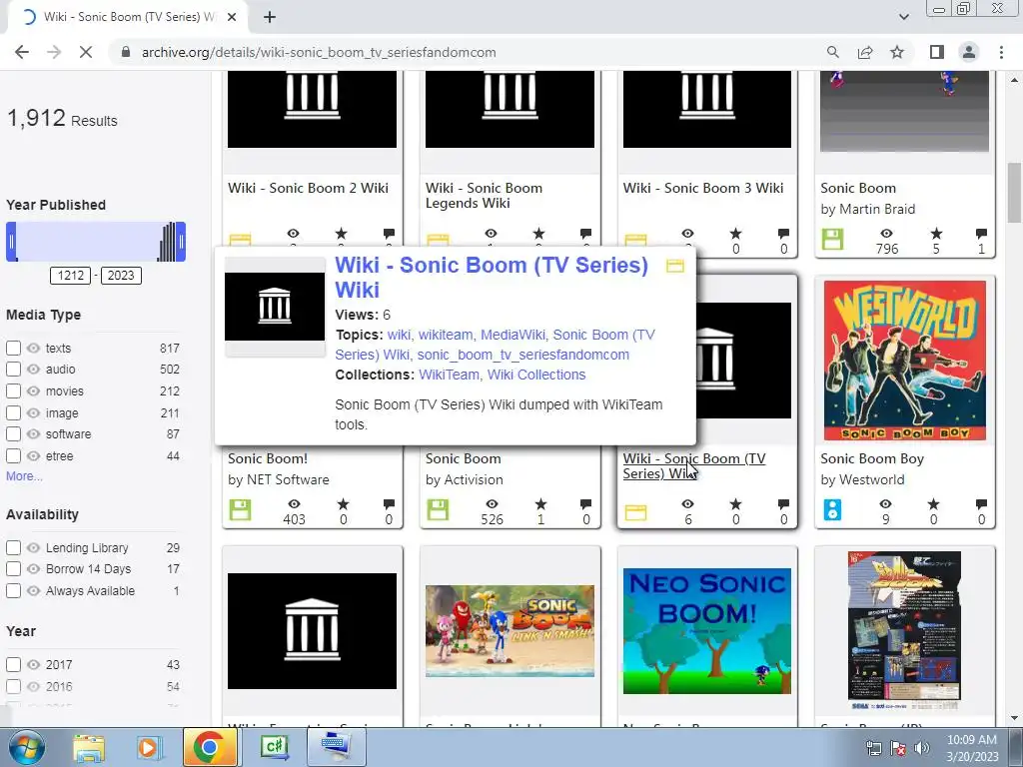The width and height of the screenshot is (1023, 767).
Task: Check the etree media type checkbox
Action: pos(13,455)
